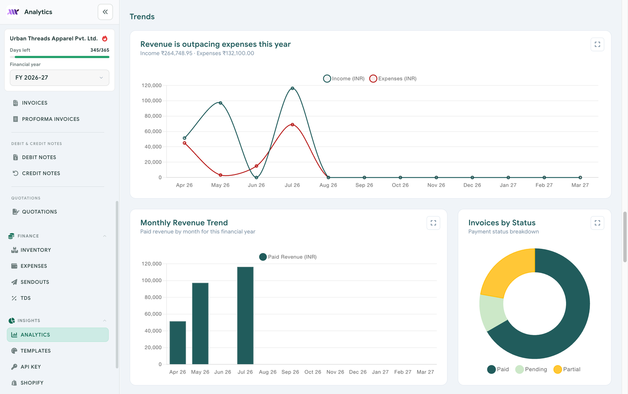628x394 pixels.
Task: Click the Shopify bag icon
Action: pos(14,383)
